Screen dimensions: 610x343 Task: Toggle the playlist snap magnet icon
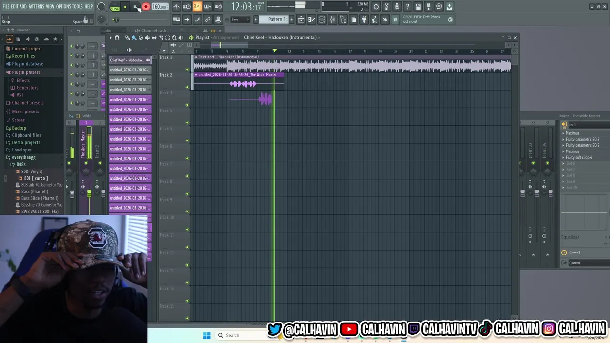pos(117,37)
